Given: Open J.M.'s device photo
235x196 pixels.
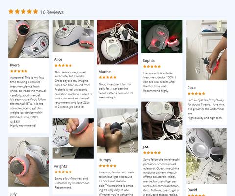Looking at the screenshot, I should 162,121.
